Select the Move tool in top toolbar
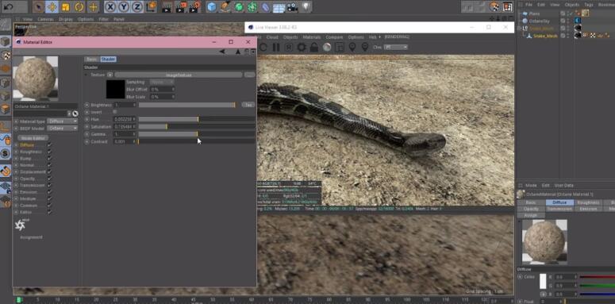Image resolution: width=615 pixels, height=304 pixels. tap(52, 6)
